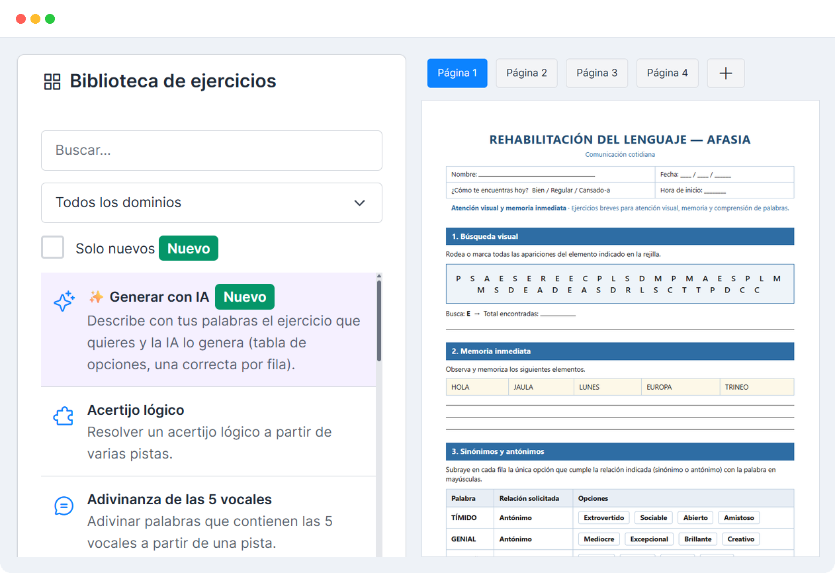The width and height of the screenshot is (835, 573).
Task: Toggle the Solo nuevos checkbox
Action: (x=53, y=247)
